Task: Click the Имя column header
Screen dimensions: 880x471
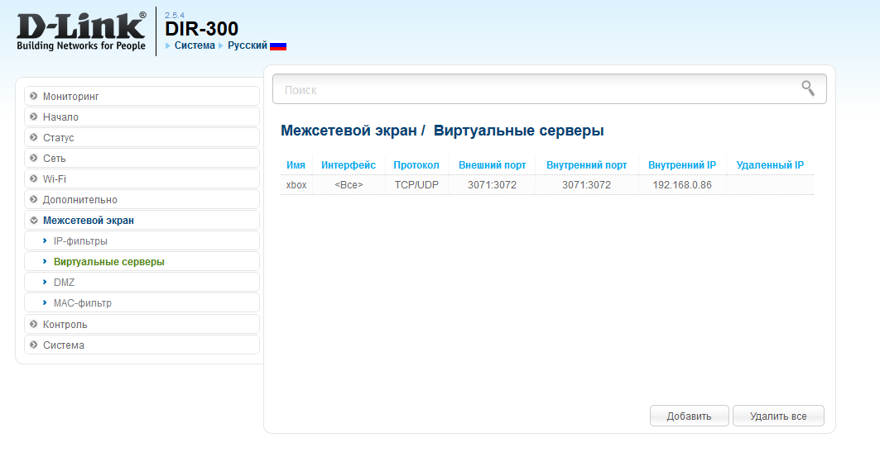Action: [x=296, y=165]
